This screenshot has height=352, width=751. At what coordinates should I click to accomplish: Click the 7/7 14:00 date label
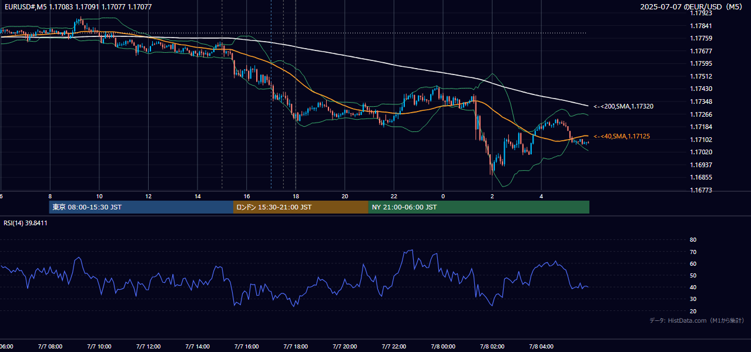tap(197, 347)
